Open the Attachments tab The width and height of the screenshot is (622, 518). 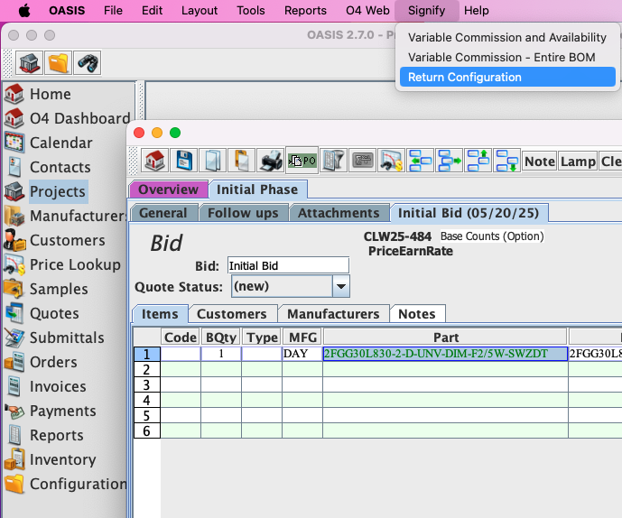pyautogui.click(x=339, y=213)
